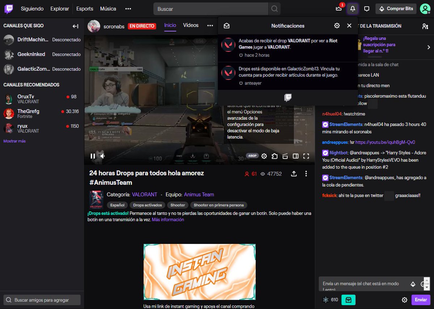Open VALORANT game box art thumbnail

point(96,199)
